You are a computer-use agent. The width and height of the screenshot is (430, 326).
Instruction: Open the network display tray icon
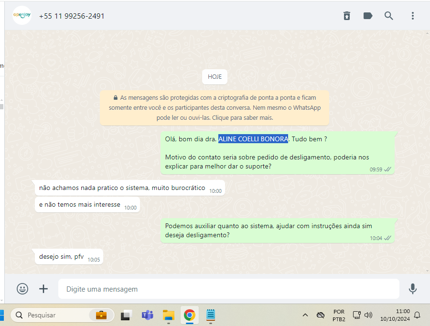(x=356, y=315)
